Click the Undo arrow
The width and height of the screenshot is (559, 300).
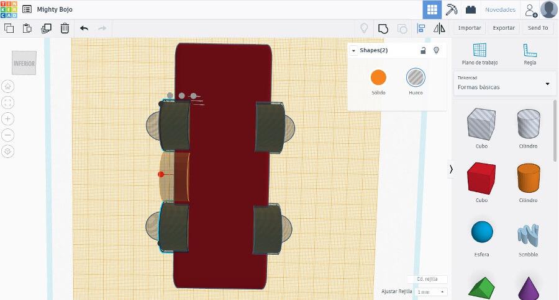84,28
